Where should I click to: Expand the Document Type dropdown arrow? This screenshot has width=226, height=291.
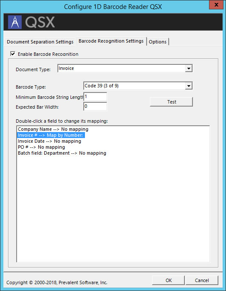click(x=189, y=69)
